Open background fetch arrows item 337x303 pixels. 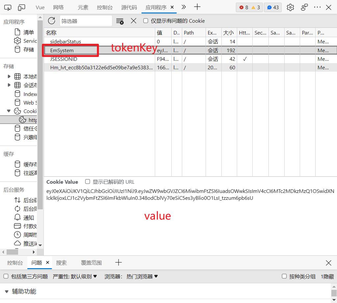[x=25, y=200]
